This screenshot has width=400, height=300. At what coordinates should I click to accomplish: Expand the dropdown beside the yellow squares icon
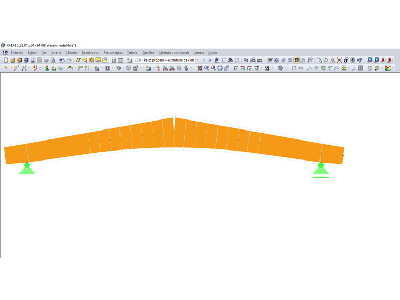349,68
